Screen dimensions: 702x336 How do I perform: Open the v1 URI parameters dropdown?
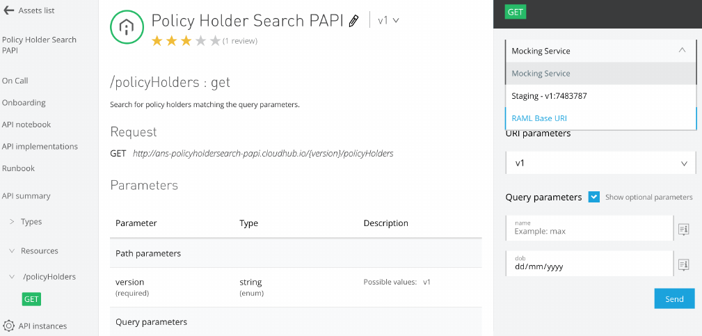coord(600,163)
